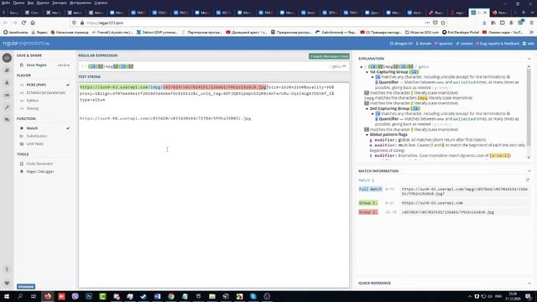
Task: Open the Инструменты menu
Action: (81, 3)
